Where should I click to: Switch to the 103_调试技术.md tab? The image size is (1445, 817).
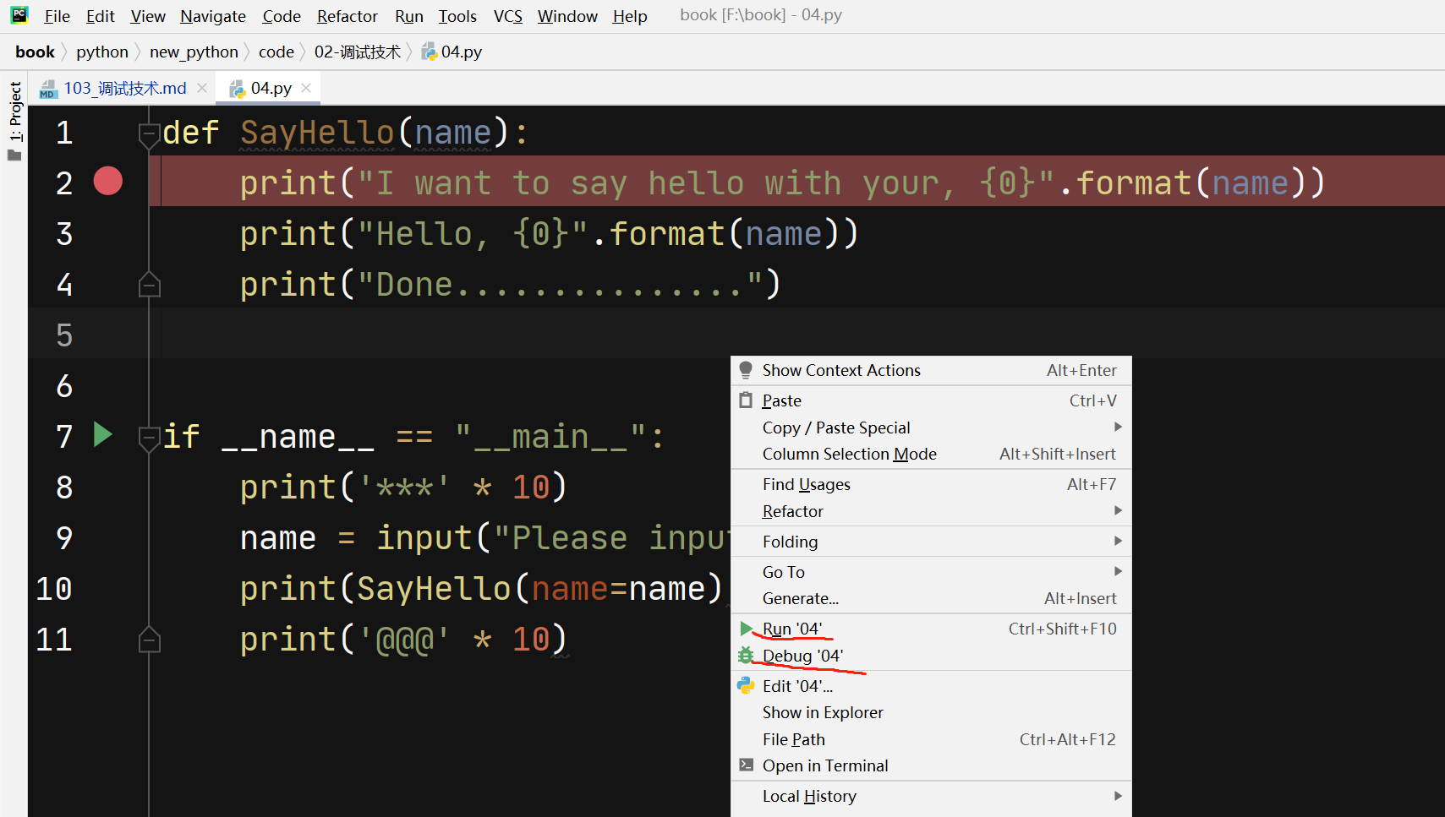tap(124, 88)
